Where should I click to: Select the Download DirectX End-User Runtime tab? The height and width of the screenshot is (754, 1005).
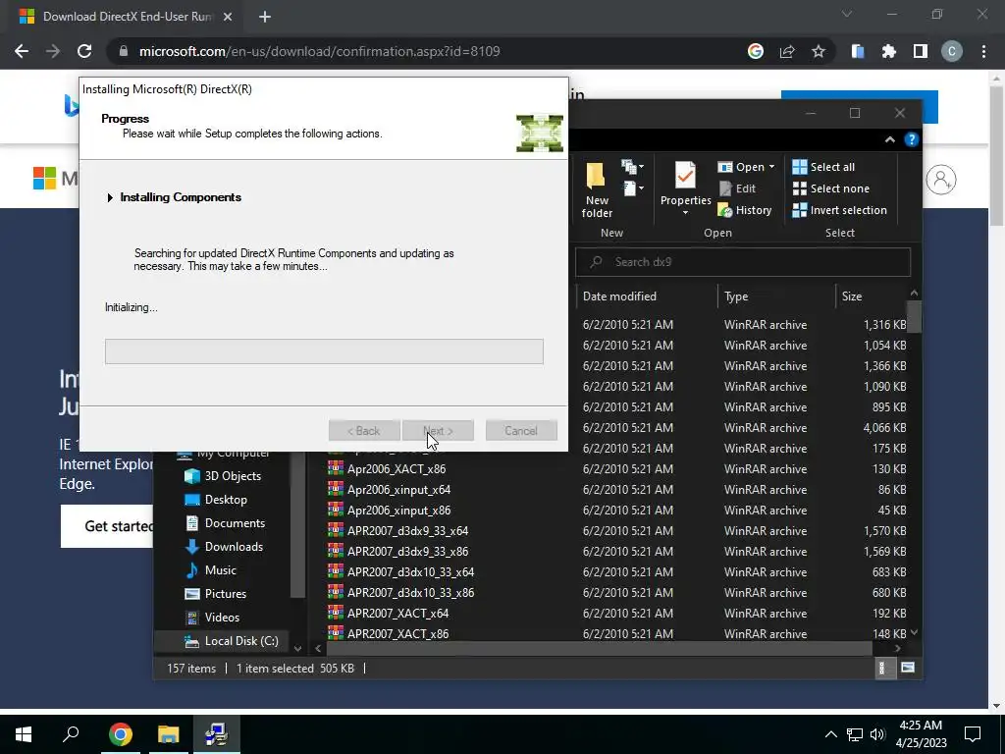(x=122, y=17)
